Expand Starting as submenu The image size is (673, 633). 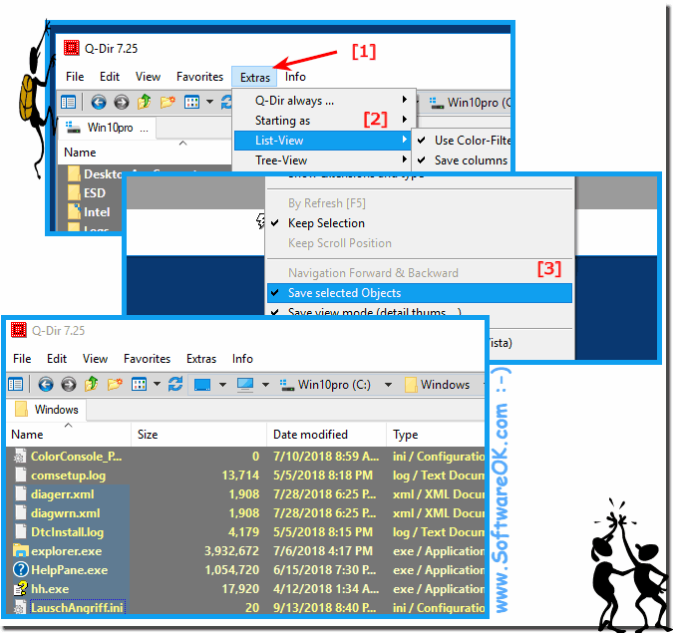324,121
